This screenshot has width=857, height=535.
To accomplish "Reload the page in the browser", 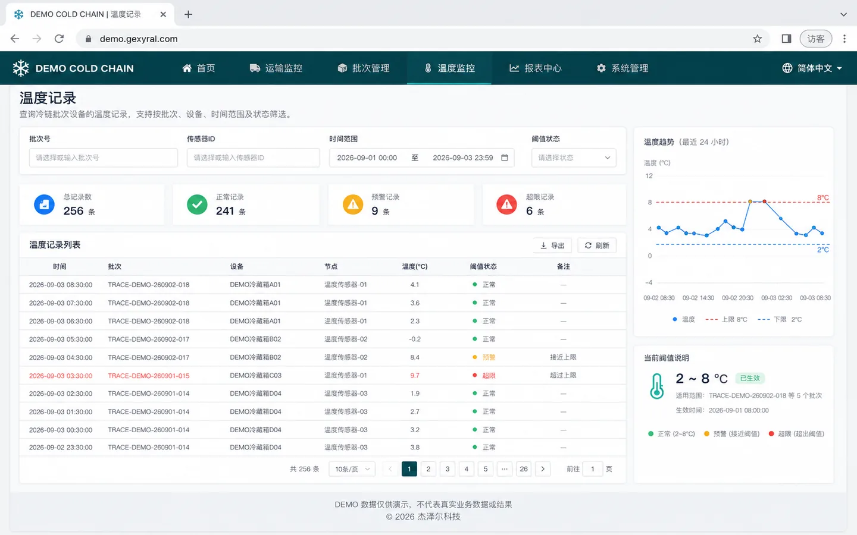I will pyautogui.click(x=59, y=39).
